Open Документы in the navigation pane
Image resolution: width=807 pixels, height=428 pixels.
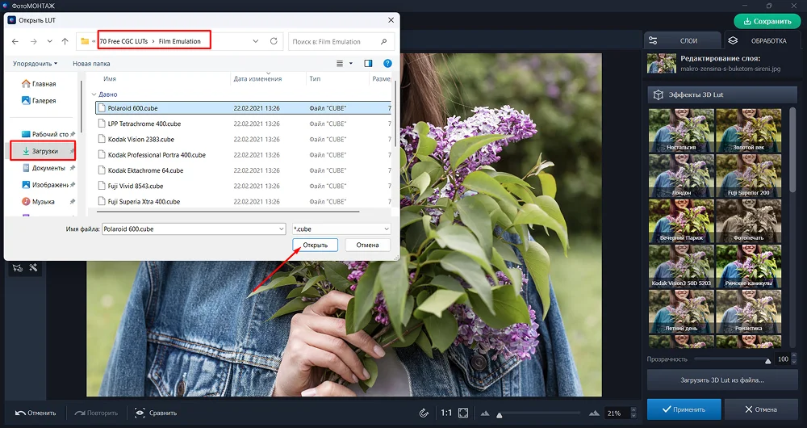point(45,168)
